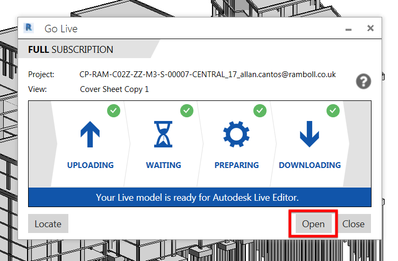Click the WAITING step label
The width and height of the screenshot is (398, 261).
(163, 165)
